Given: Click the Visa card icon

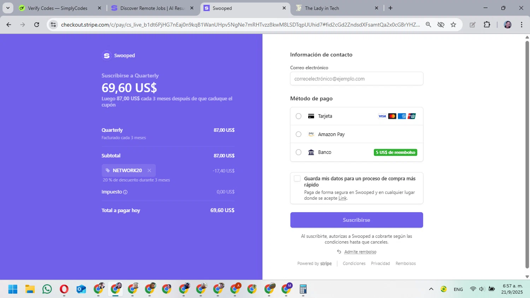Looking at the screenshot, I should coord(382,116).
